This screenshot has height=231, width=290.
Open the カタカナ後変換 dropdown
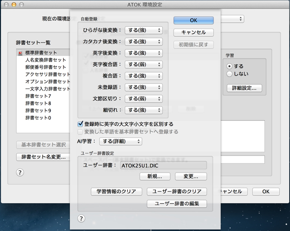pos(144,42)
